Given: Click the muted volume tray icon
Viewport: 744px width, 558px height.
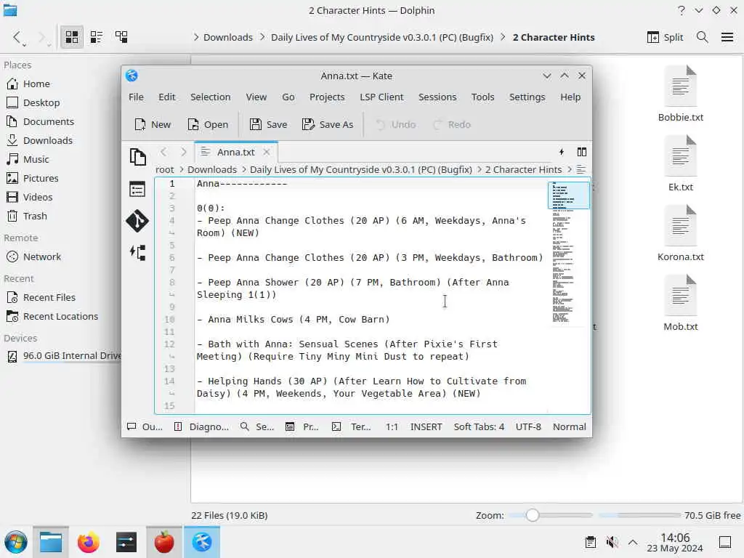Looking at the screenshot, I should (612, 542).
